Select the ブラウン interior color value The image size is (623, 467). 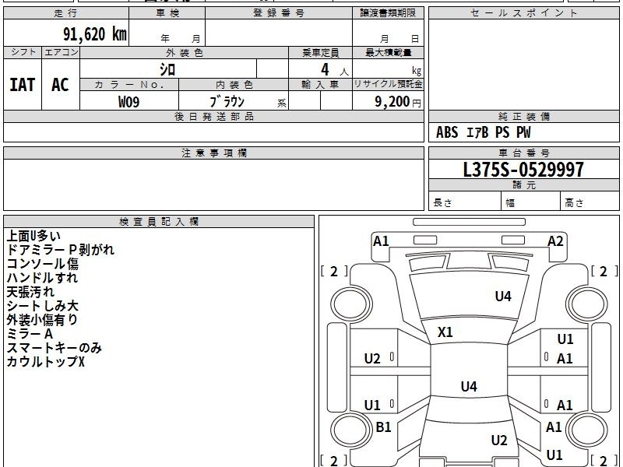tap(227, 101)
